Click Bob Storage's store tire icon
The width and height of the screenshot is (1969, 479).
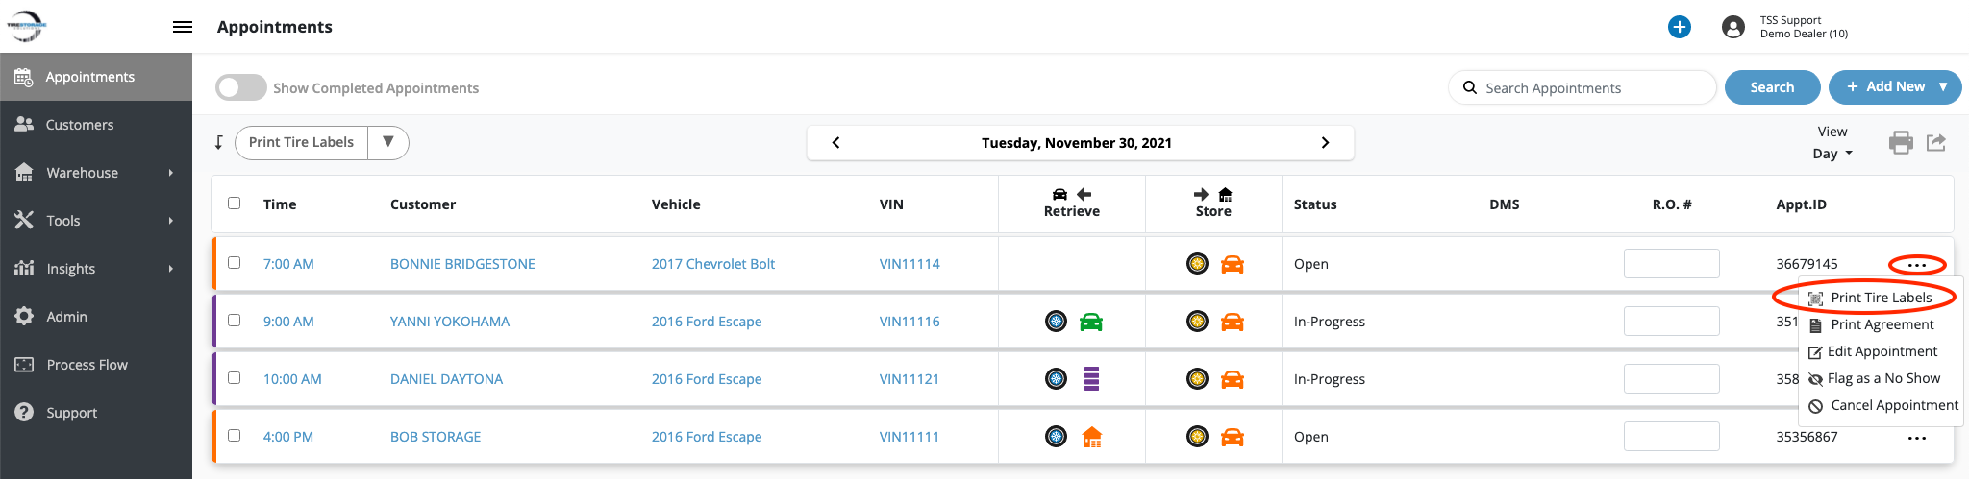point(1197,437)
